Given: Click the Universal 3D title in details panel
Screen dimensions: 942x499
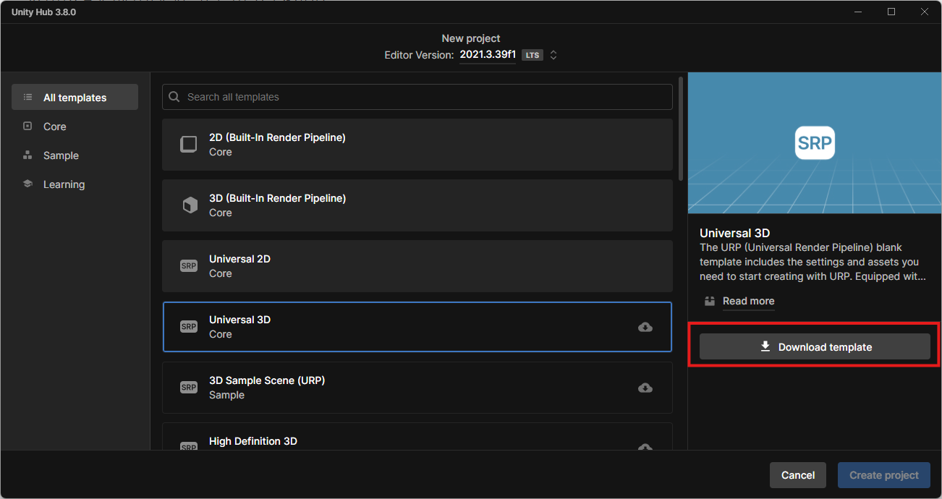Looking at the screenshot, I should [x=734, y=233].
